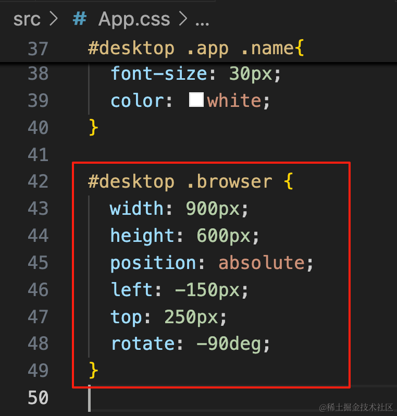Image resolution: width=397 pixels, height=416 pixels.
Task: Click line number 37 in gutter
Action: coord(38,49)
